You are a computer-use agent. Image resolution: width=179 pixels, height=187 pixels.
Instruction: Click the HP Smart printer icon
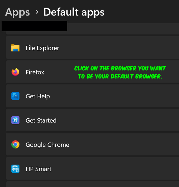coord(16,169)
